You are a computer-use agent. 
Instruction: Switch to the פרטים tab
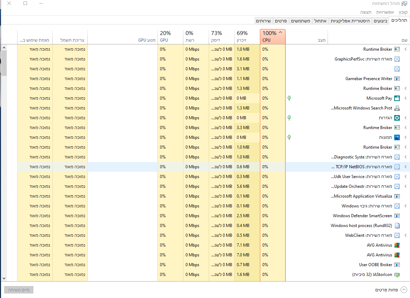click(x=281, y=21)
